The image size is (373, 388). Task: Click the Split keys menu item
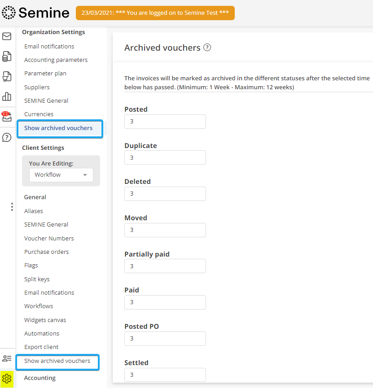[x=37, y=279]
